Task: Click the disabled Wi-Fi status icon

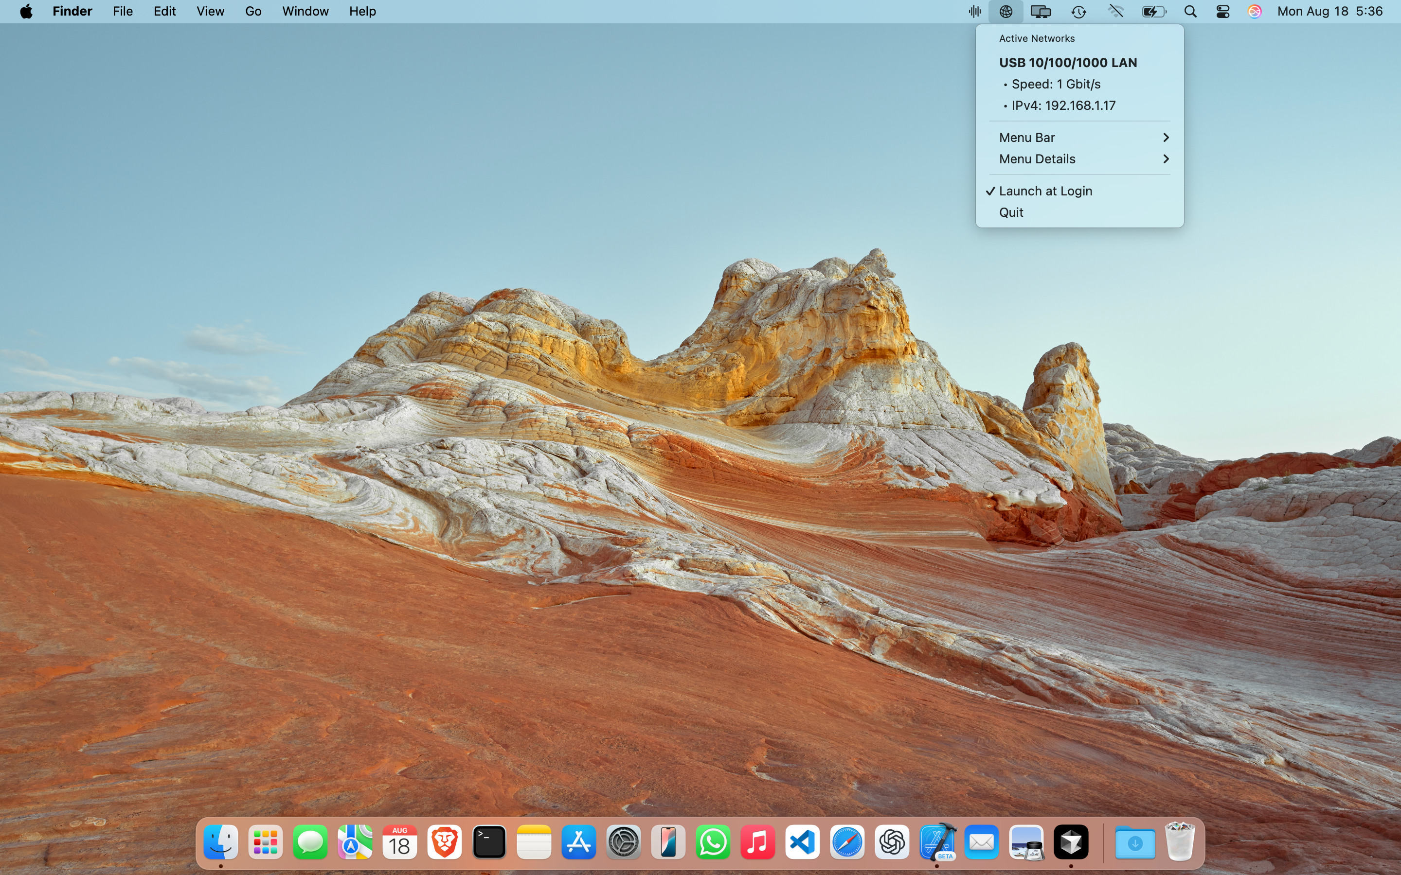Action: [x=1115, y=12]
